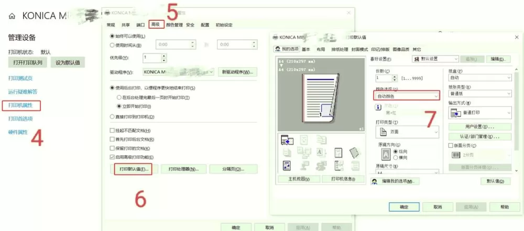
Task: Click 认证/部门管理 button
Action: (x=480, y=137)
